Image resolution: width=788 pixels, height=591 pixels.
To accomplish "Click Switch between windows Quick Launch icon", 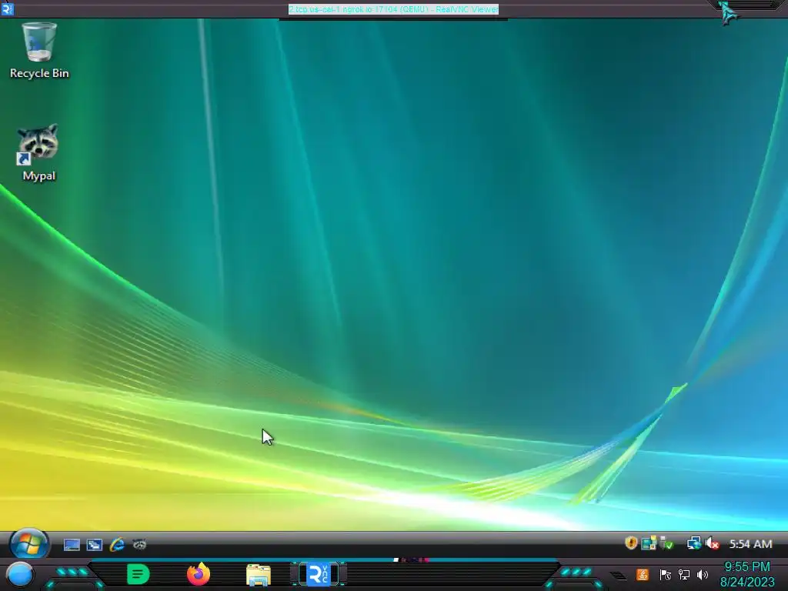I will (x=95, y=545).
